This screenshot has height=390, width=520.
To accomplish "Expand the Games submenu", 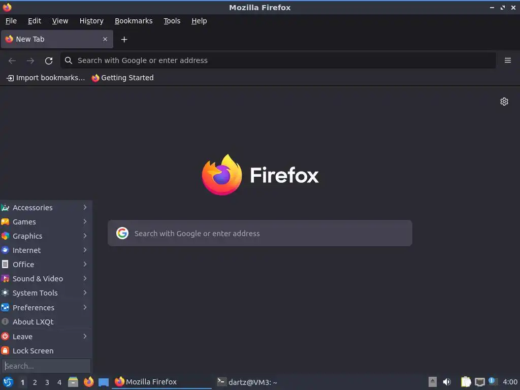I will (x=46, y=222).
